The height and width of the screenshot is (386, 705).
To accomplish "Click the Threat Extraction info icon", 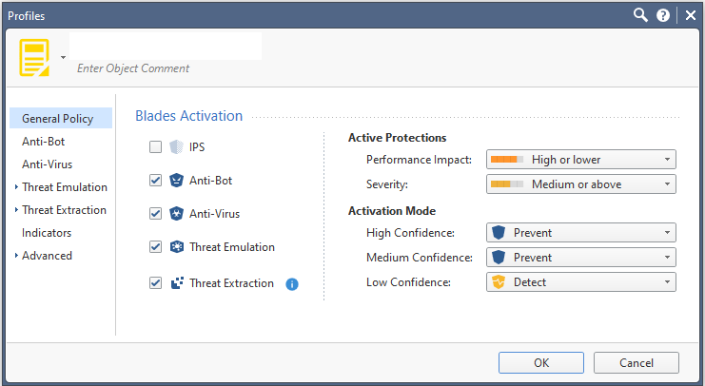I will 292,284.
